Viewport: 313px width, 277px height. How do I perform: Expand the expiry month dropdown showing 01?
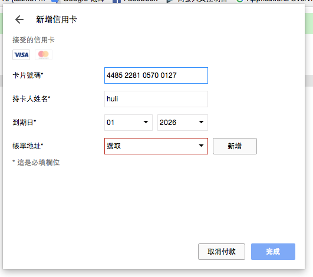[x=129, y=123]
